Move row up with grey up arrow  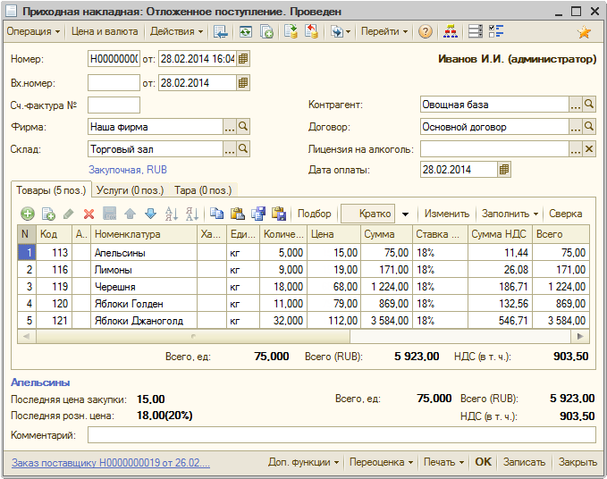pos(131,214)
